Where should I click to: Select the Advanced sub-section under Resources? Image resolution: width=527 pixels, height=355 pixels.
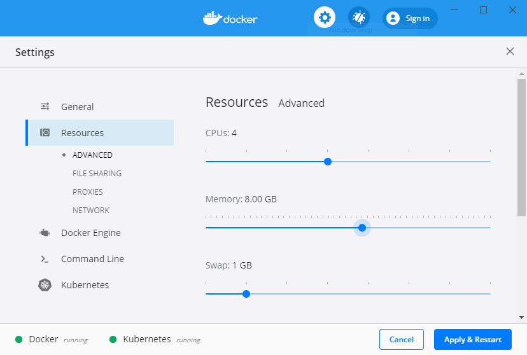(92, 155)
